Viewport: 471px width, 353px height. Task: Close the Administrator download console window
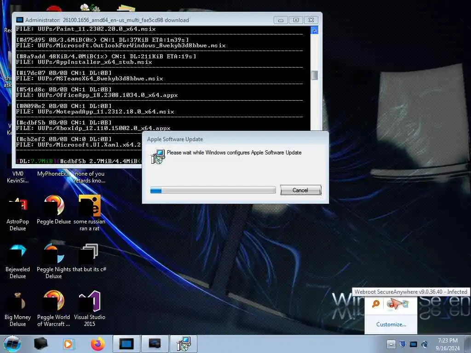coord(311,20)
